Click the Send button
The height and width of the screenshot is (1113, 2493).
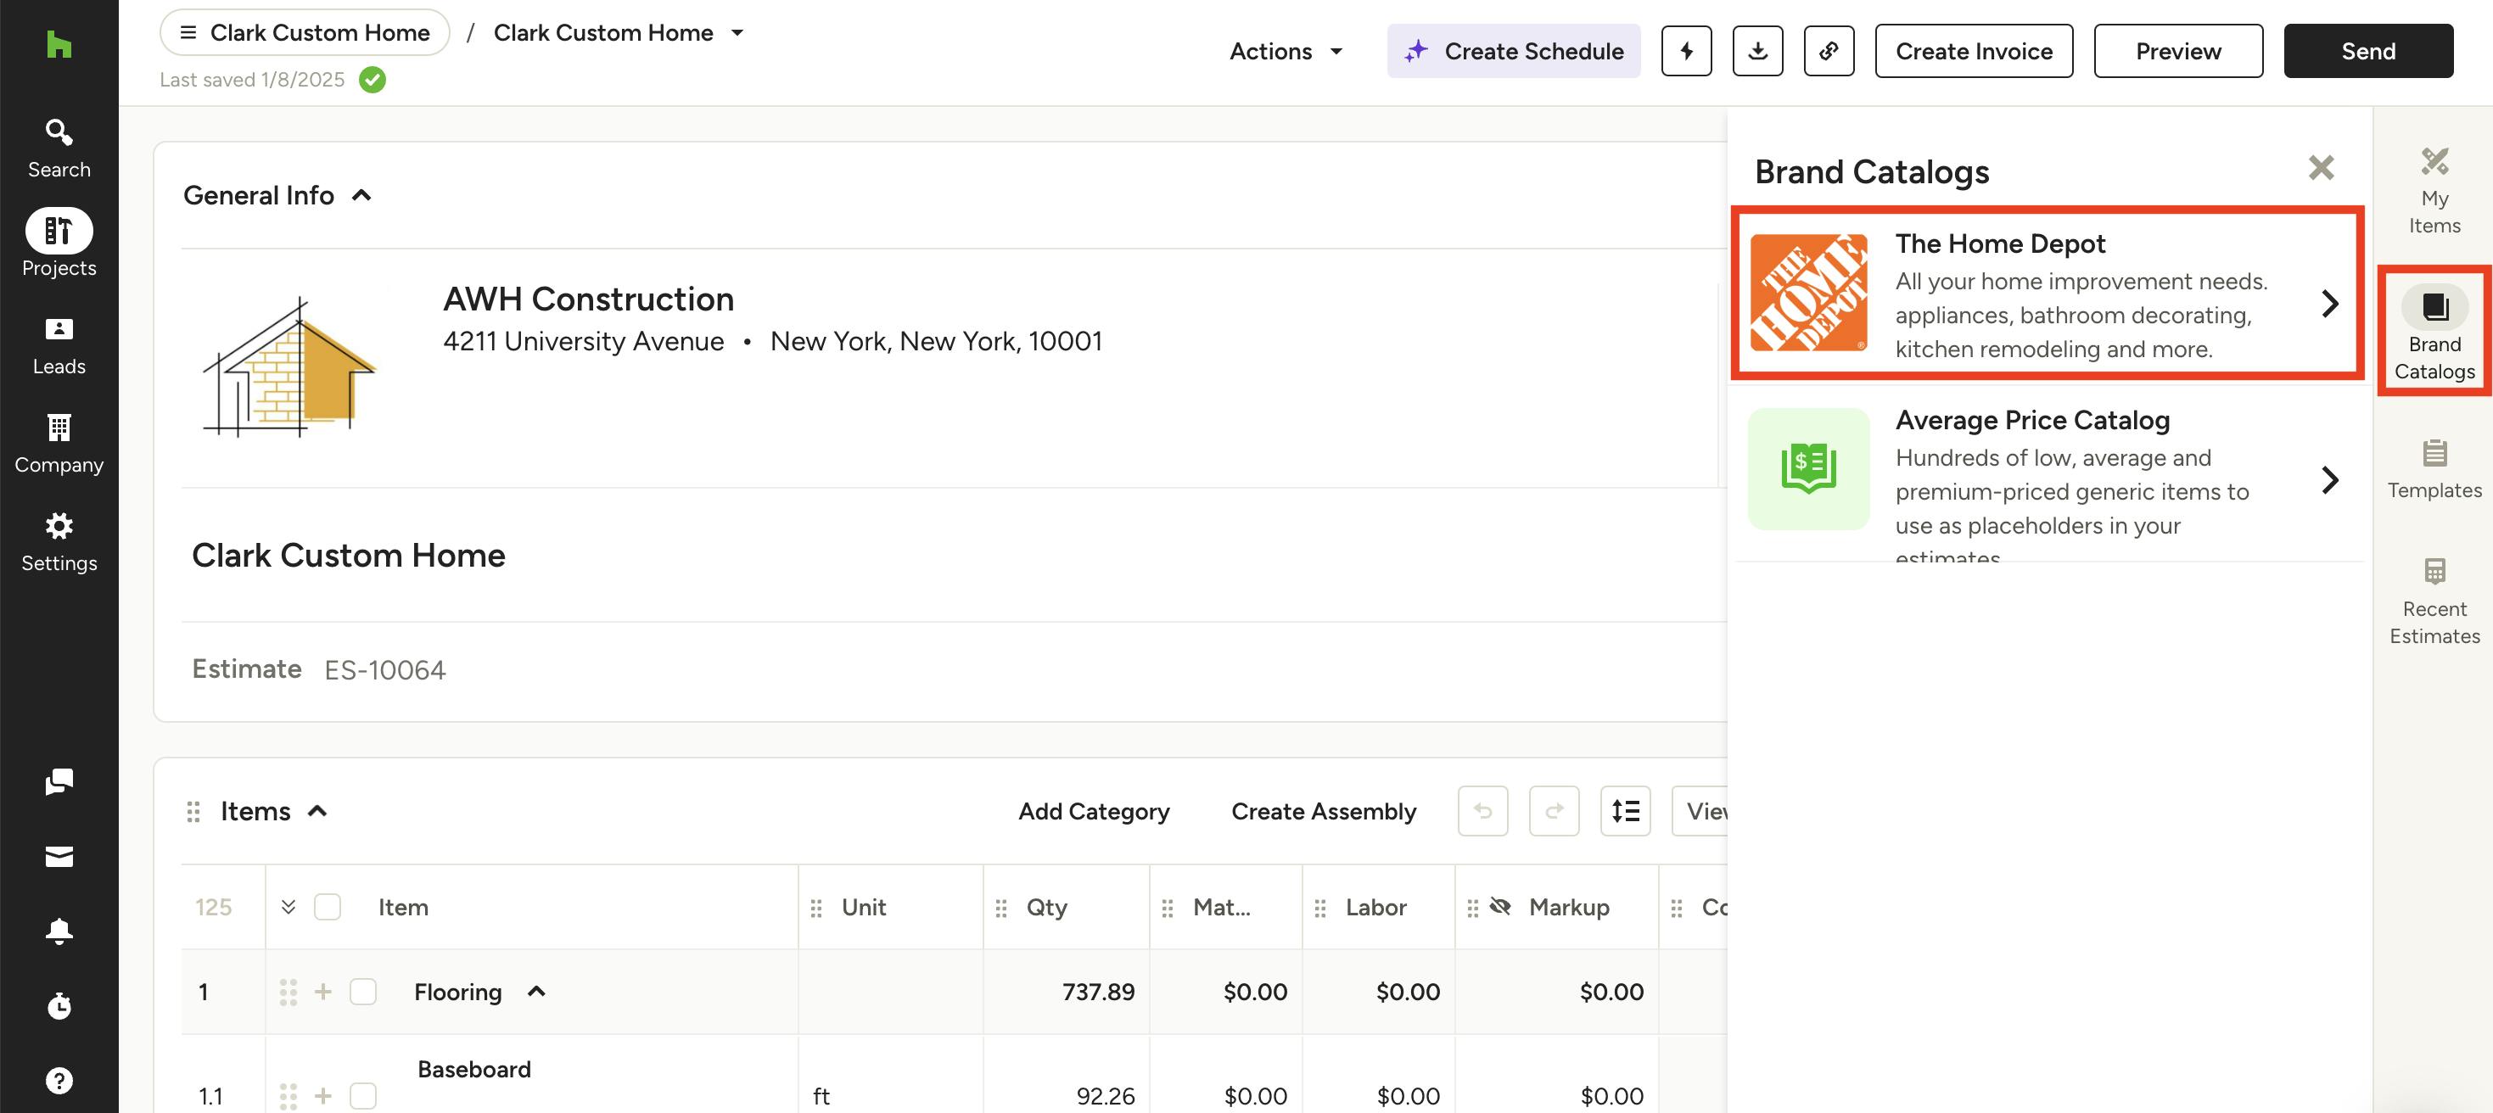[x=2367, y=51]
